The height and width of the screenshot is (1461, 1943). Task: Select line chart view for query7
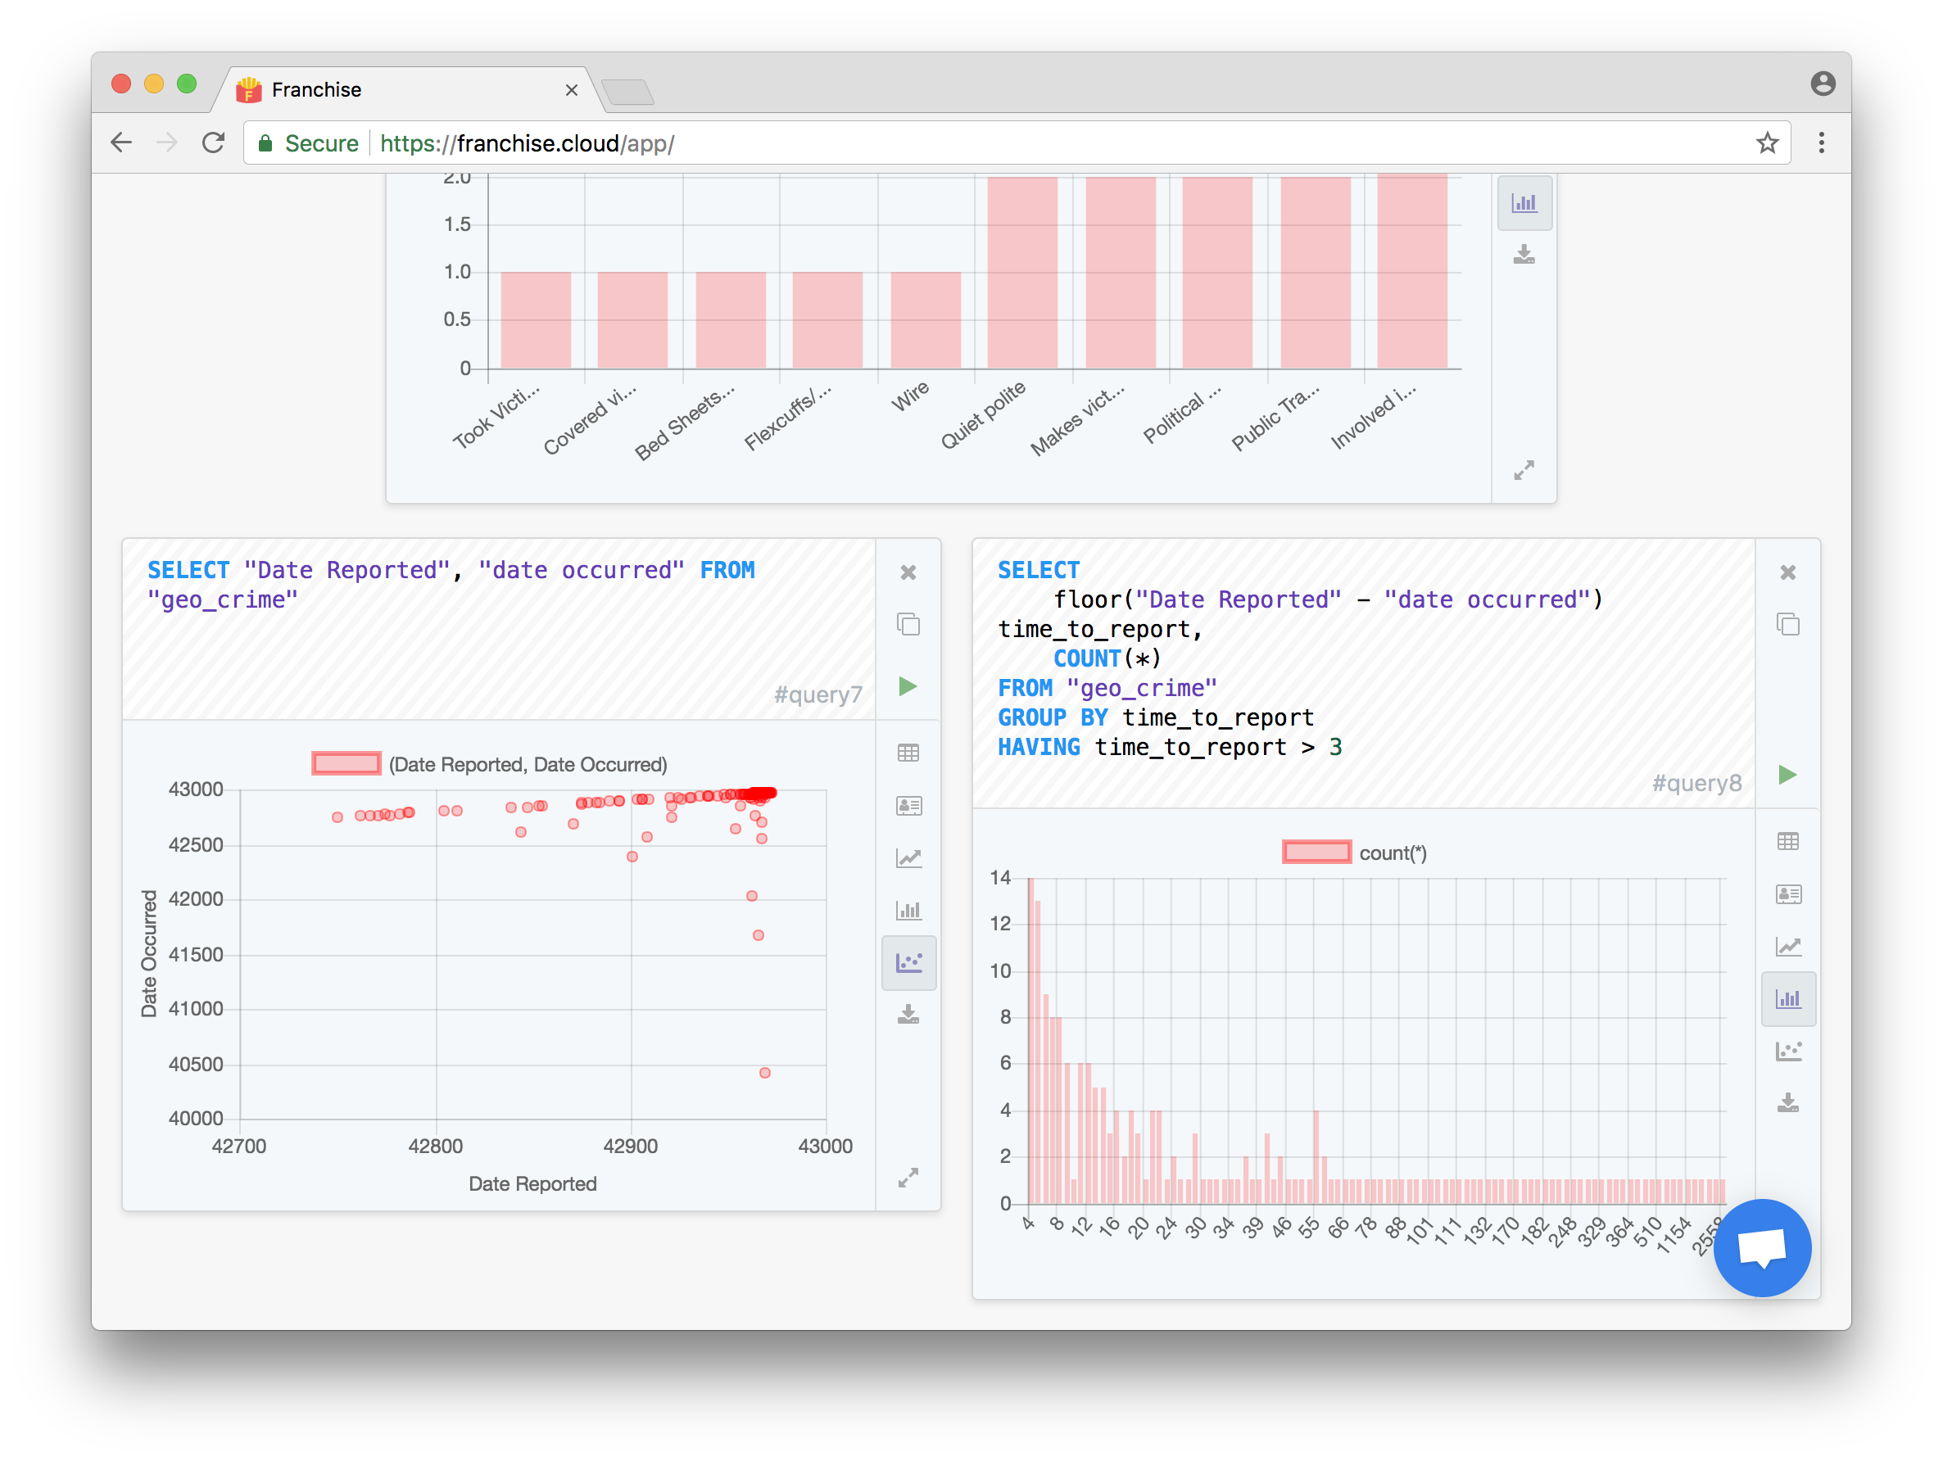click(x=908, y=857)
